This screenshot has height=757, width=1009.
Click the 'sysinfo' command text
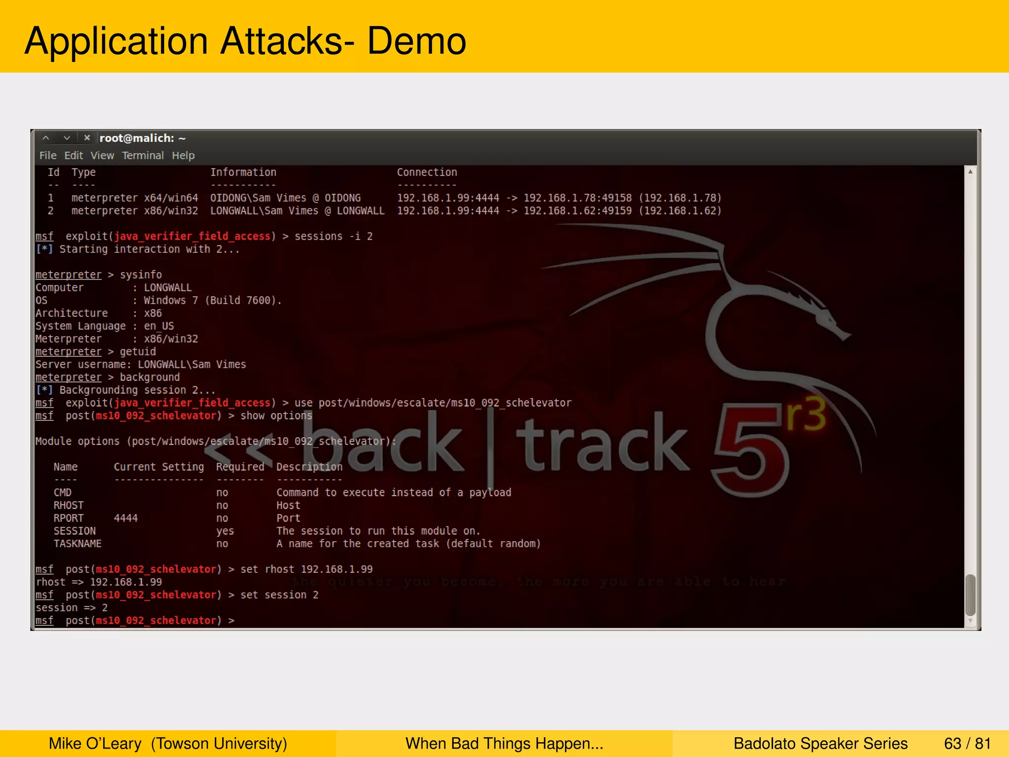tap(141, 275)
